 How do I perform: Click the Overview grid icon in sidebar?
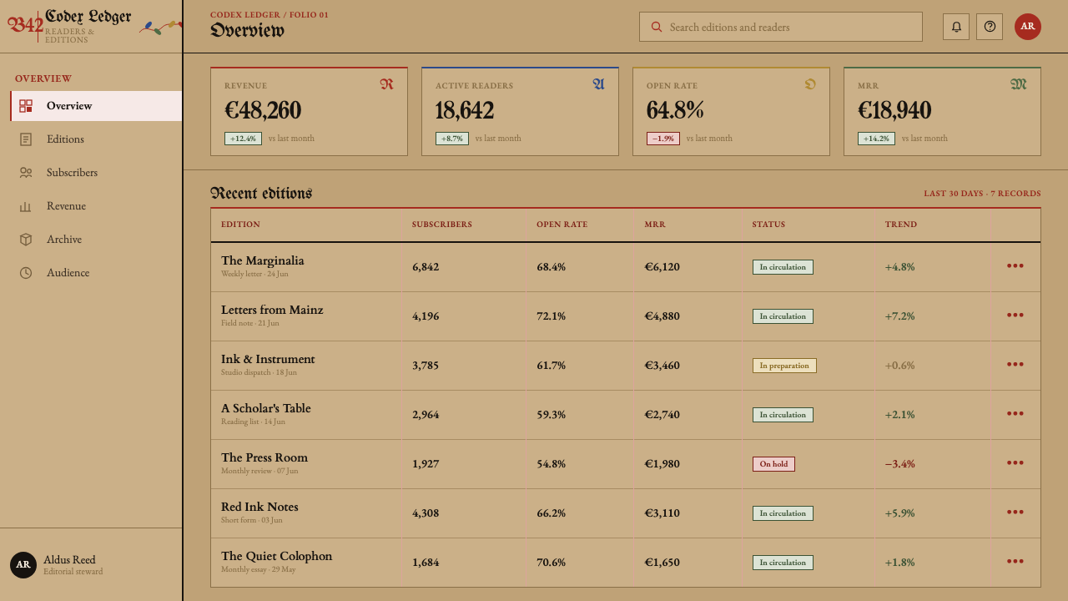26,106
